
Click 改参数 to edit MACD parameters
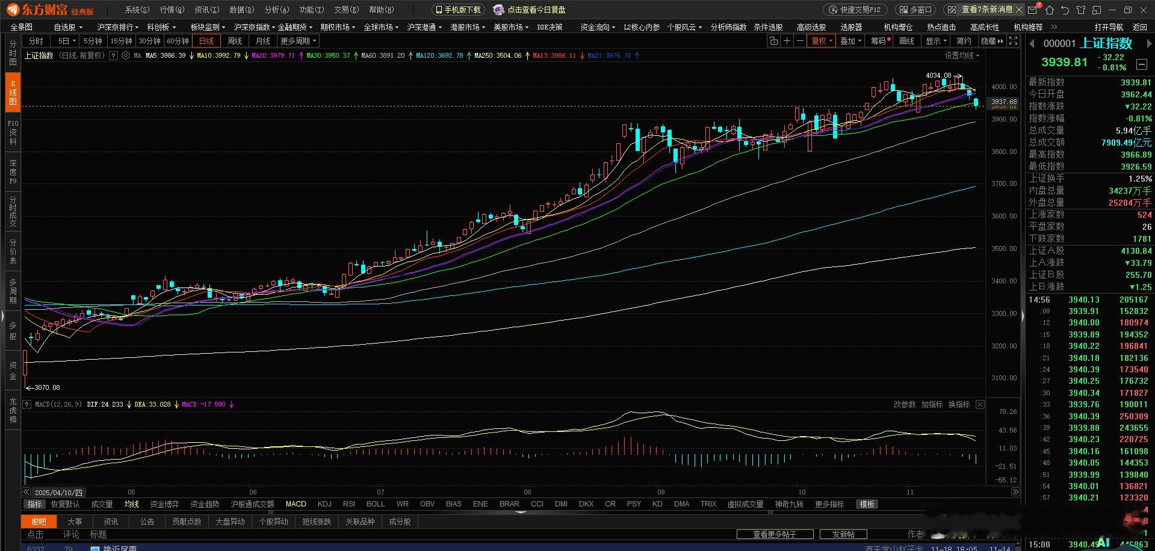(904, 404)
